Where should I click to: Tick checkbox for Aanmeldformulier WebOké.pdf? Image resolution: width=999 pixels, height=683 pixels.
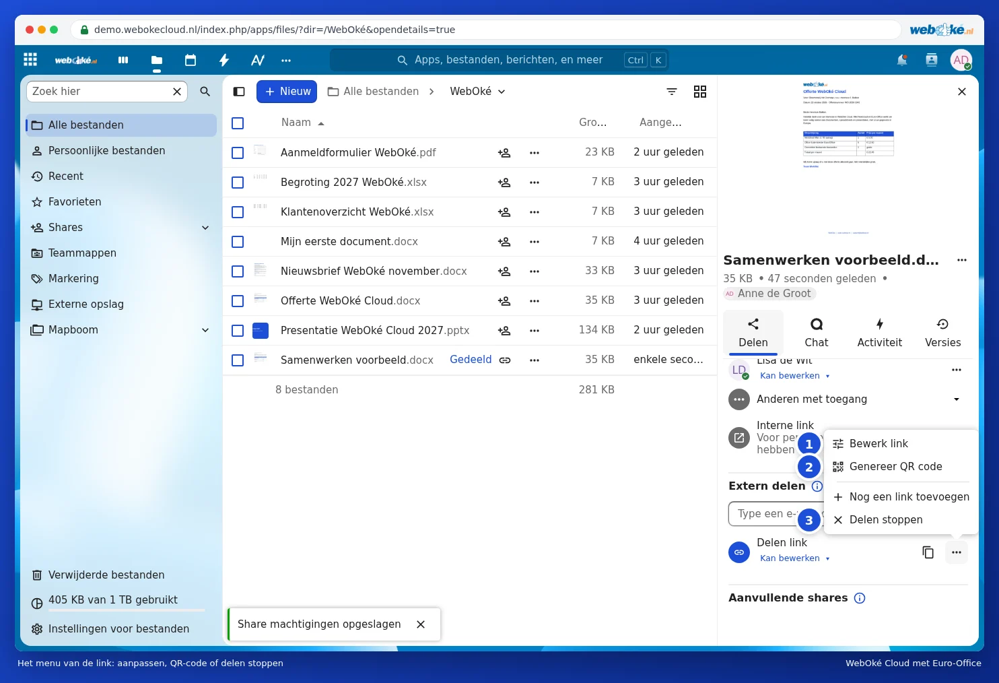[238, 153]
